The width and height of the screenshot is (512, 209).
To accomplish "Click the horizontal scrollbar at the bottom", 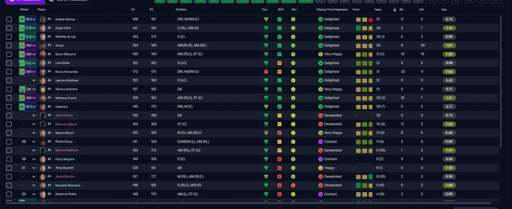I will (248, 203).
